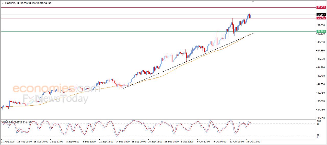327x145 pixels.
Task: Click the 46.370 price axis label
Action: point(320,59)
